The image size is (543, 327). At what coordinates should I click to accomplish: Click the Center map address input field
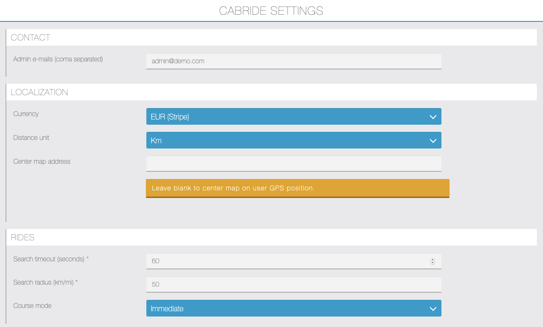point(294,164)
